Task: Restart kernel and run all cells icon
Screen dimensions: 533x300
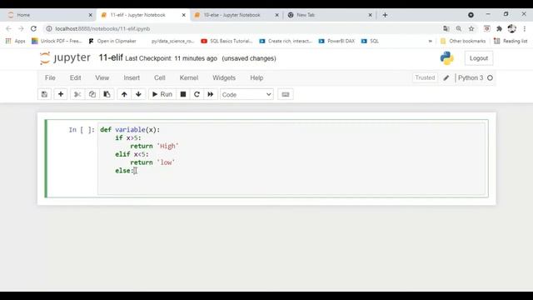Action: click(211, 94)
